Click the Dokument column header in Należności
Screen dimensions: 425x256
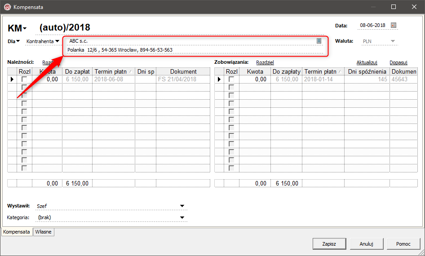(x=183, y=71)
